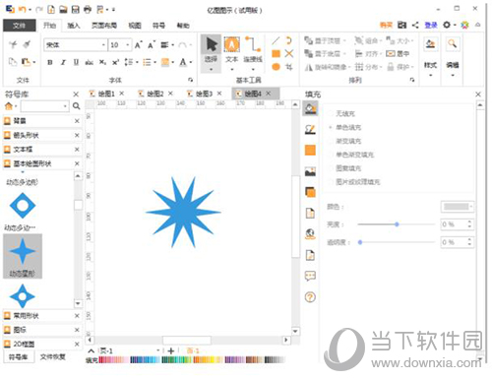Select the 渐变填充 radio option
492x381 pixels.
click(331, 141)
